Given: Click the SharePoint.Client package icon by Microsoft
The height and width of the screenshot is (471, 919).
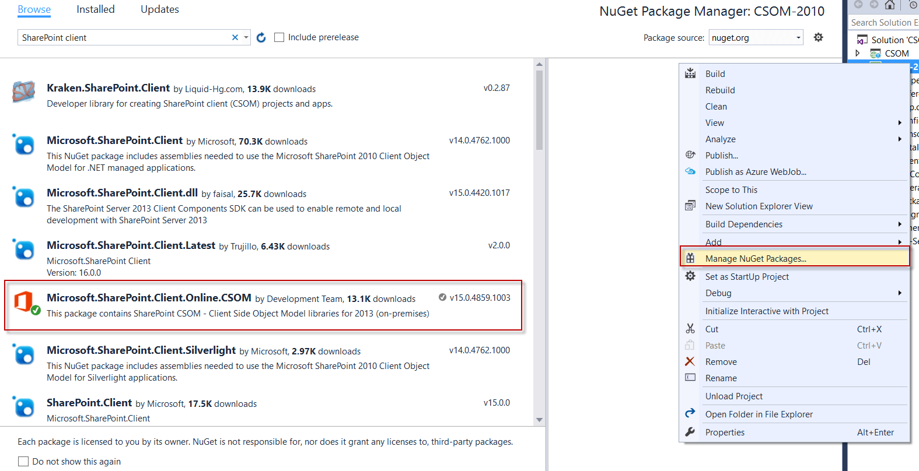Looking at the screenshot, I should click(x=24, y=406).
